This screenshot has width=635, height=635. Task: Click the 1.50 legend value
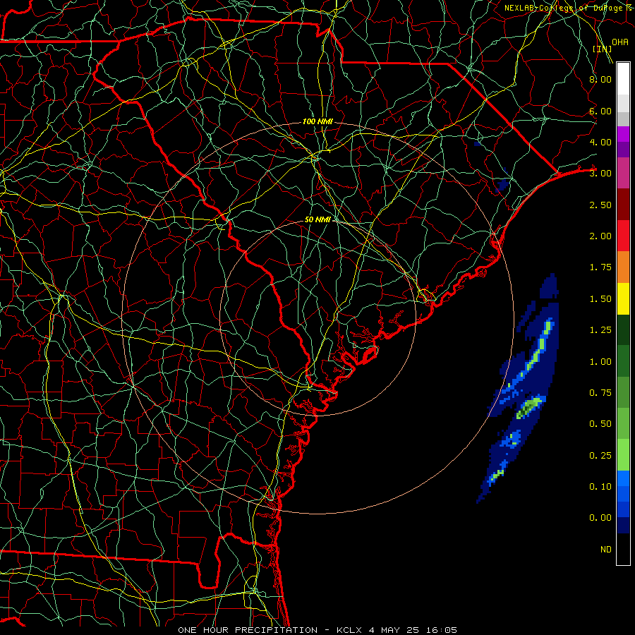tap(600, 299)
